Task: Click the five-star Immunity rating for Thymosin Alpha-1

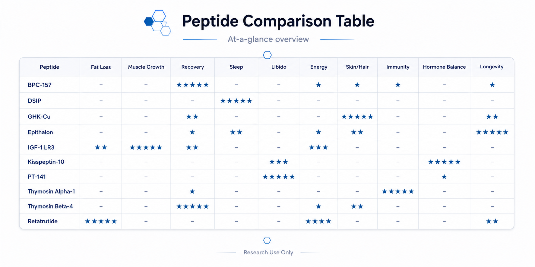Action: 398,191
